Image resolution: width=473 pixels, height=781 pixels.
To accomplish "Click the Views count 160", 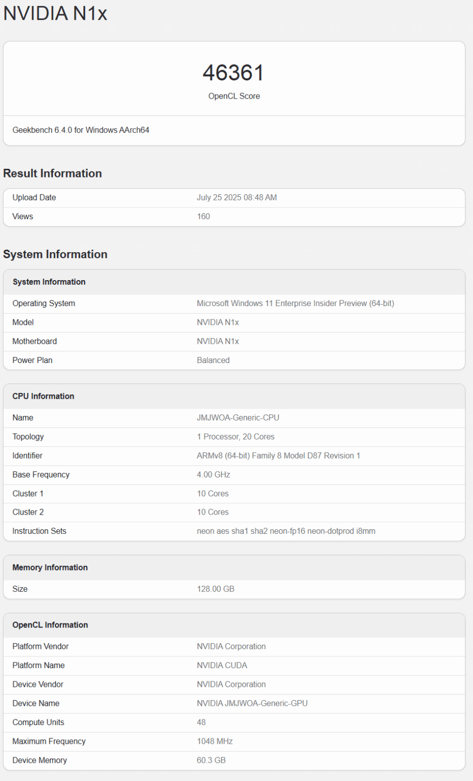I will click(204, 217).
